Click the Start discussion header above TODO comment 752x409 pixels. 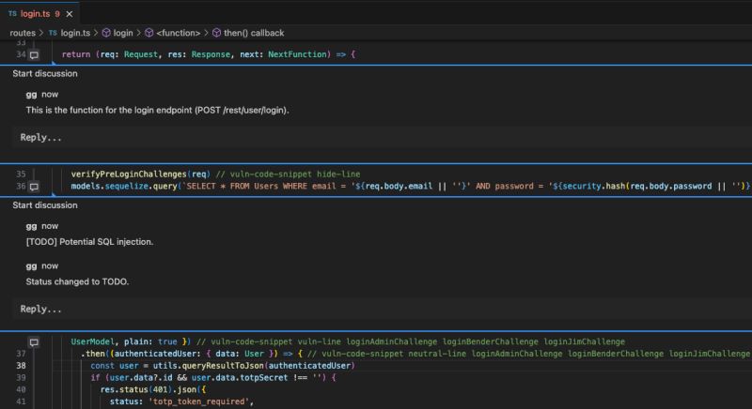(x=45, y=205)
